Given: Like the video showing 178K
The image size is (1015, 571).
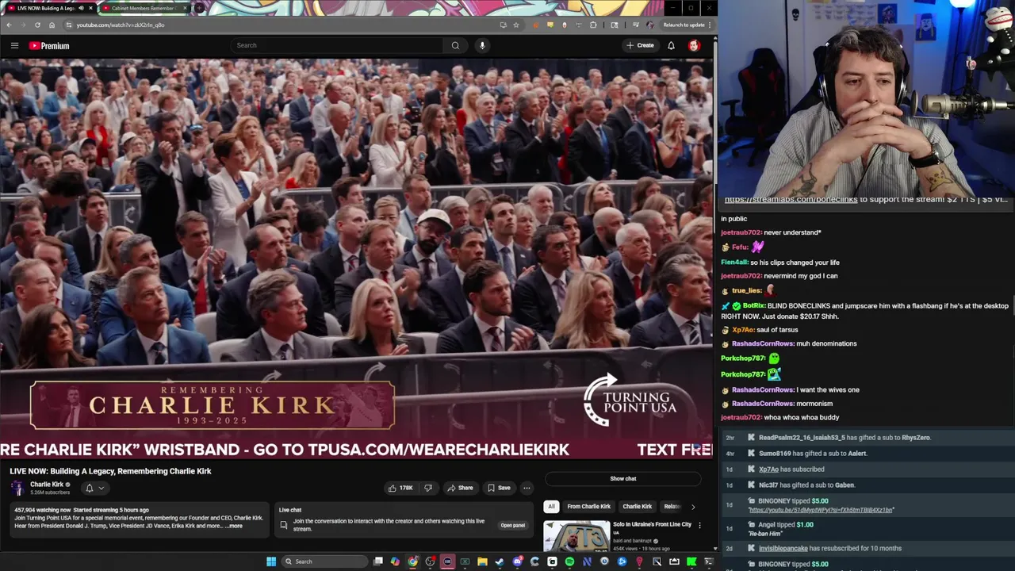Looking at the screenshot, I should [x=401, y=488].
